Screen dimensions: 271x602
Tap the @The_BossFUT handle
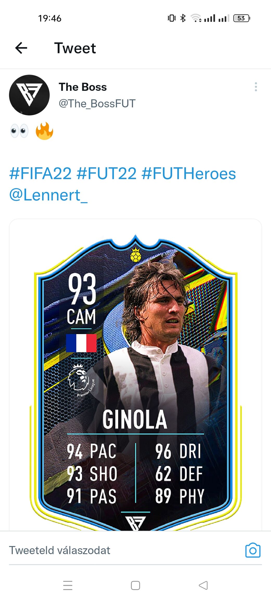(97, 103)
